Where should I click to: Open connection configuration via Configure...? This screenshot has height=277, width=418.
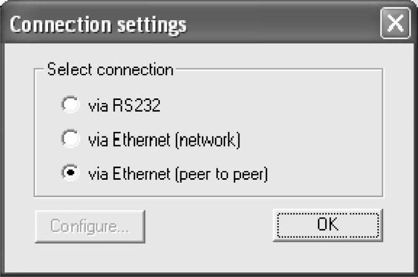[90, 226]
